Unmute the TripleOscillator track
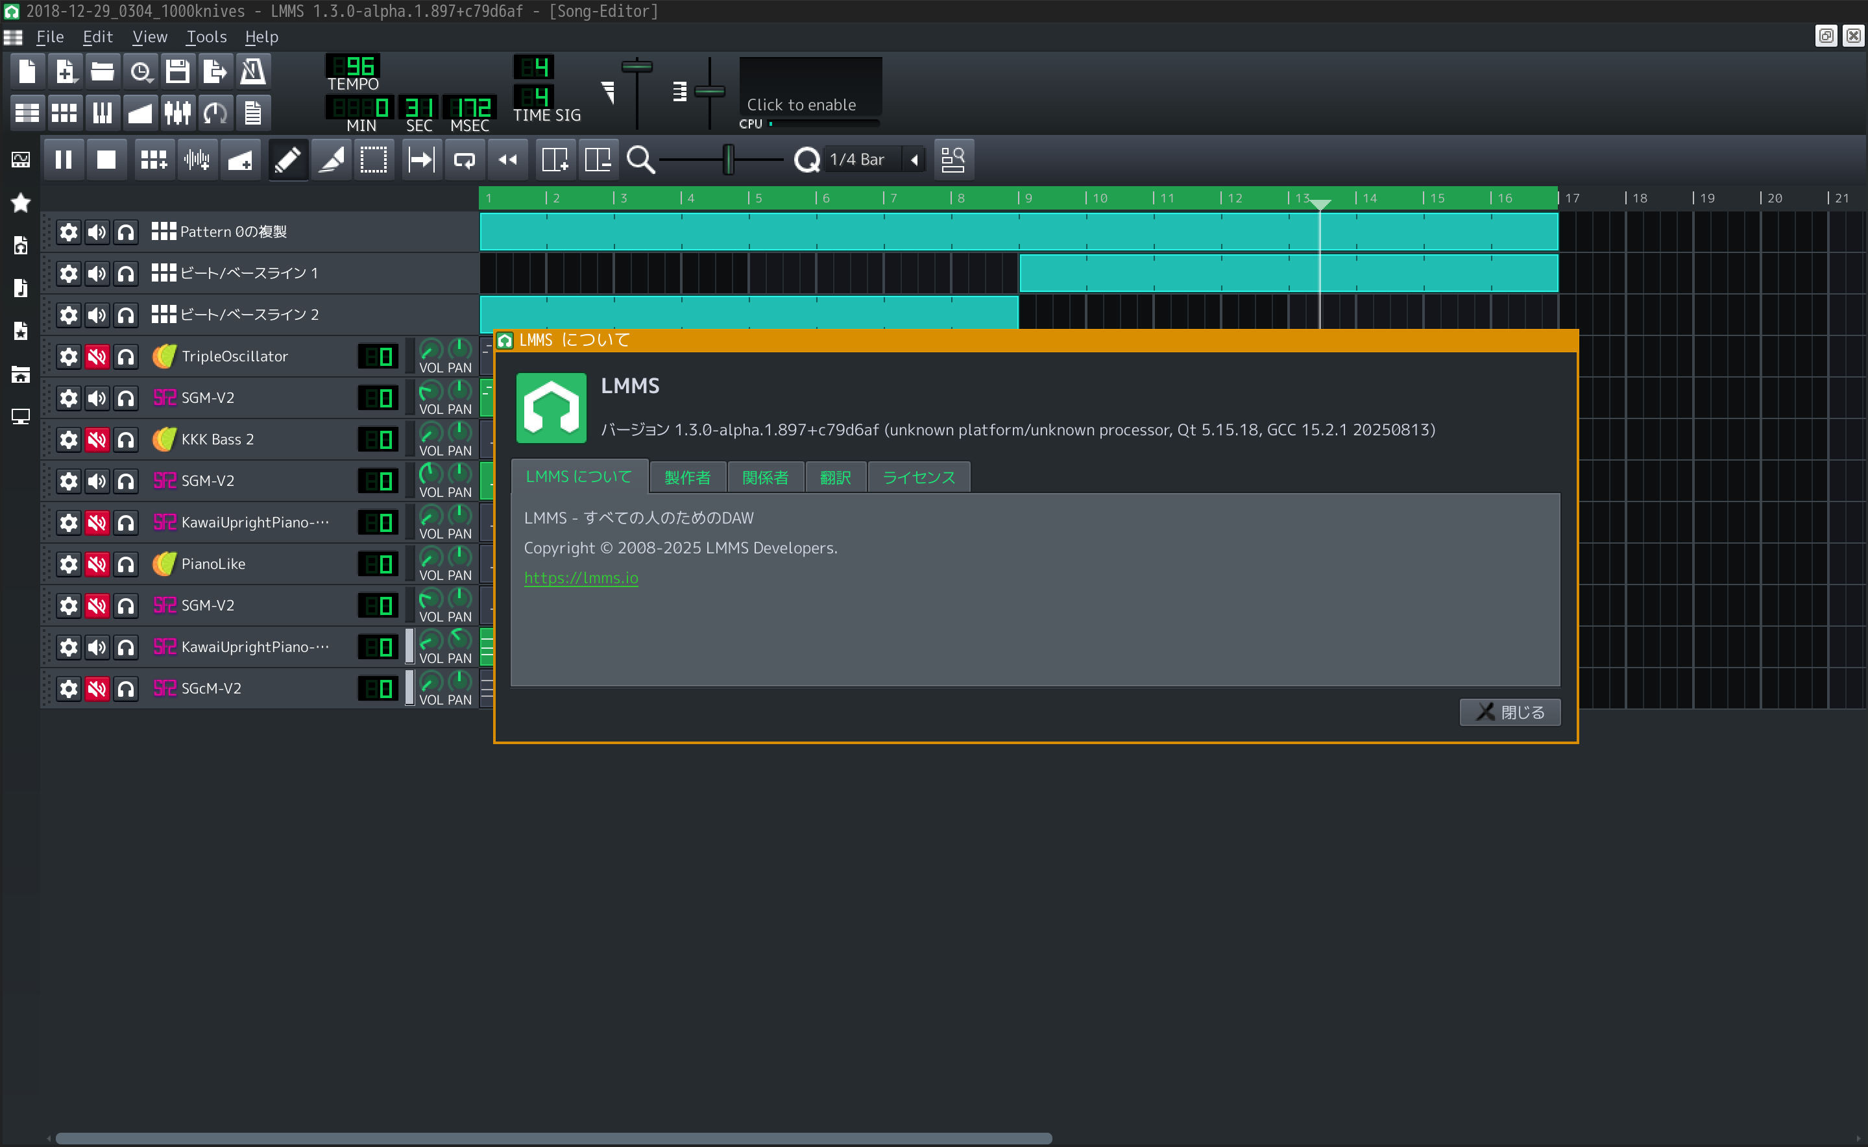 pyautogui.click(x=97, y=357)
